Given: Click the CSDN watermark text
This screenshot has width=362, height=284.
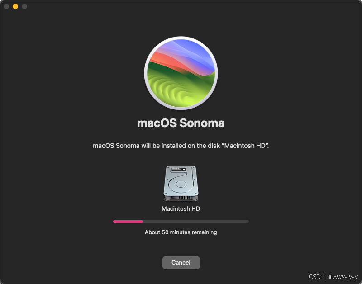Looking at the screenshot, I should [316, 277].
